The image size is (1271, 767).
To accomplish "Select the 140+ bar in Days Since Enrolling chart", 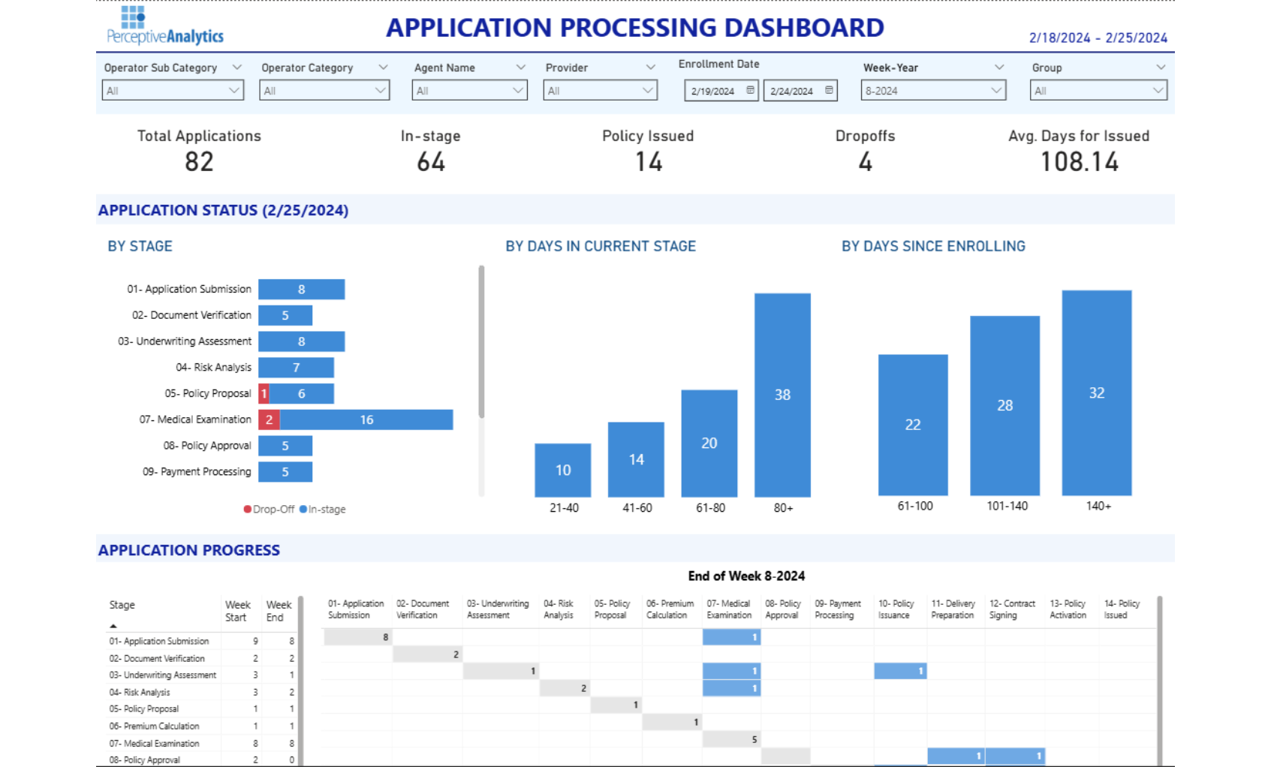I will (x=1096, y=394).
